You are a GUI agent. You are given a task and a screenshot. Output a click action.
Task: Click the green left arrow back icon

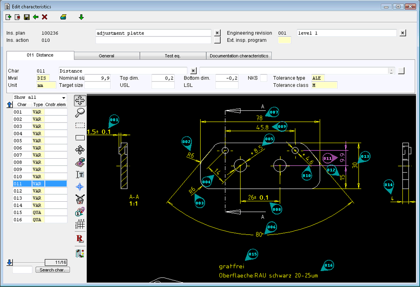point(36,17)
